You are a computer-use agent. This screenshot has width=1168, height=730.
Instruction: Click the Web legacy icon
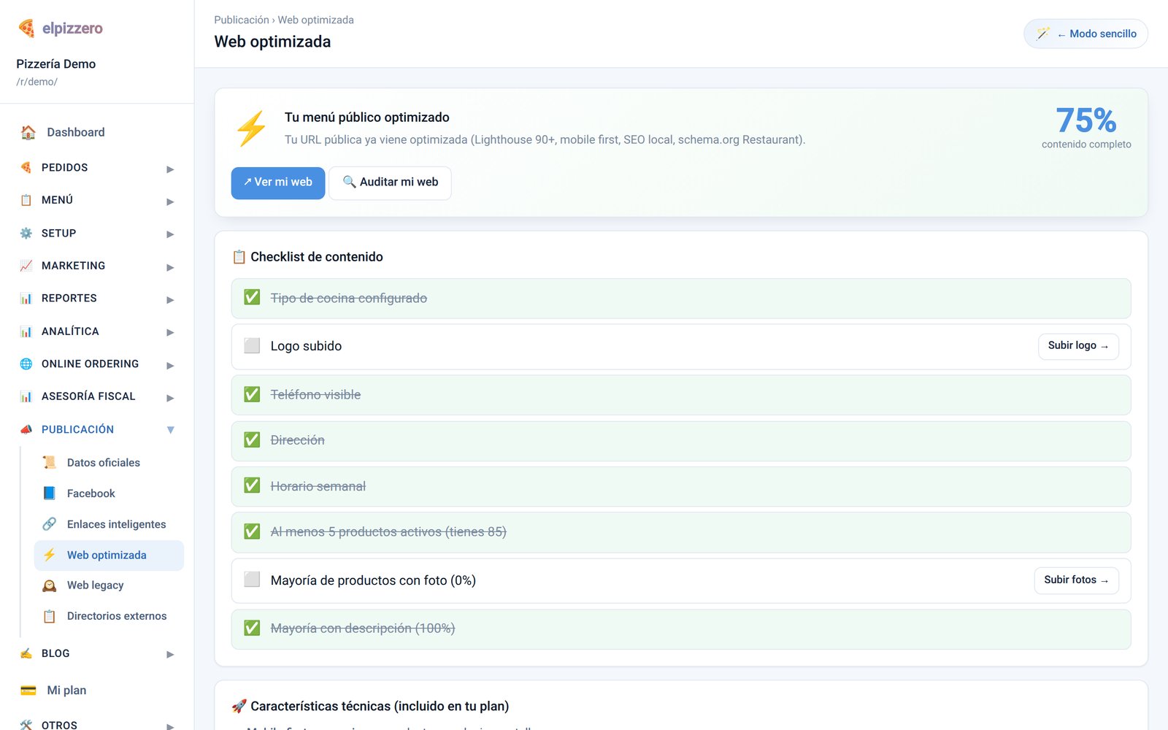[50, 585]
